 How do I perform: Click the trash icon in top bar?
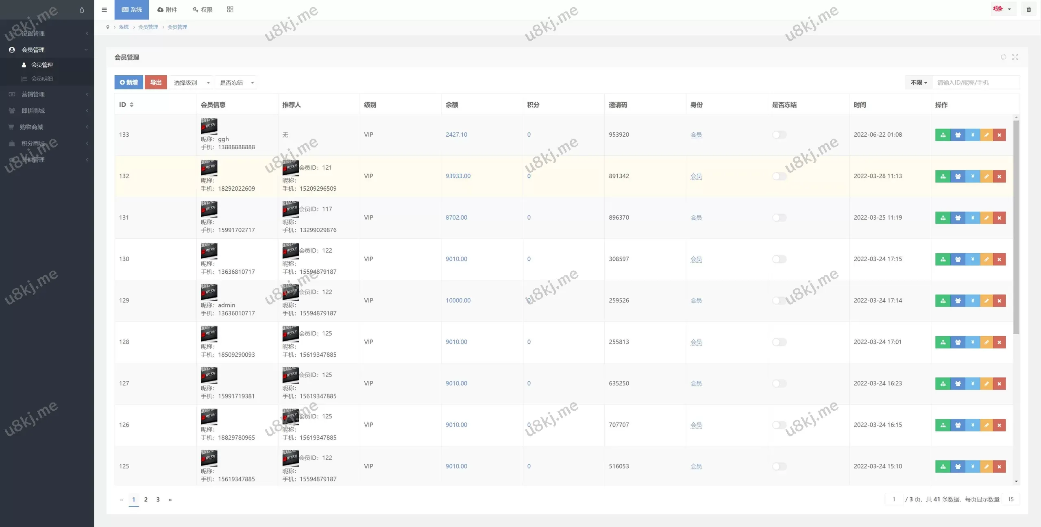1028,9
